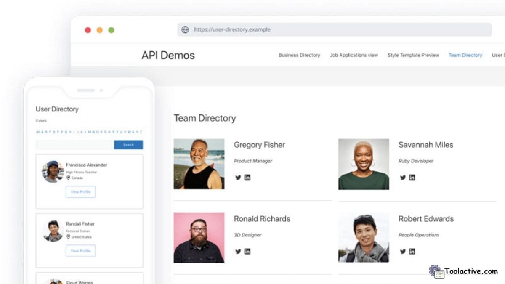Image resolution: width=505 pixels, height=284 pixels.
Task: Click the Twitter icon under Gregory Fisher
Action: click(x=238, y=178)
